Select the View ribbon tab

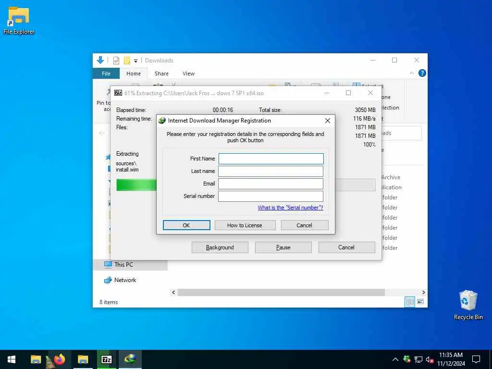188,74
